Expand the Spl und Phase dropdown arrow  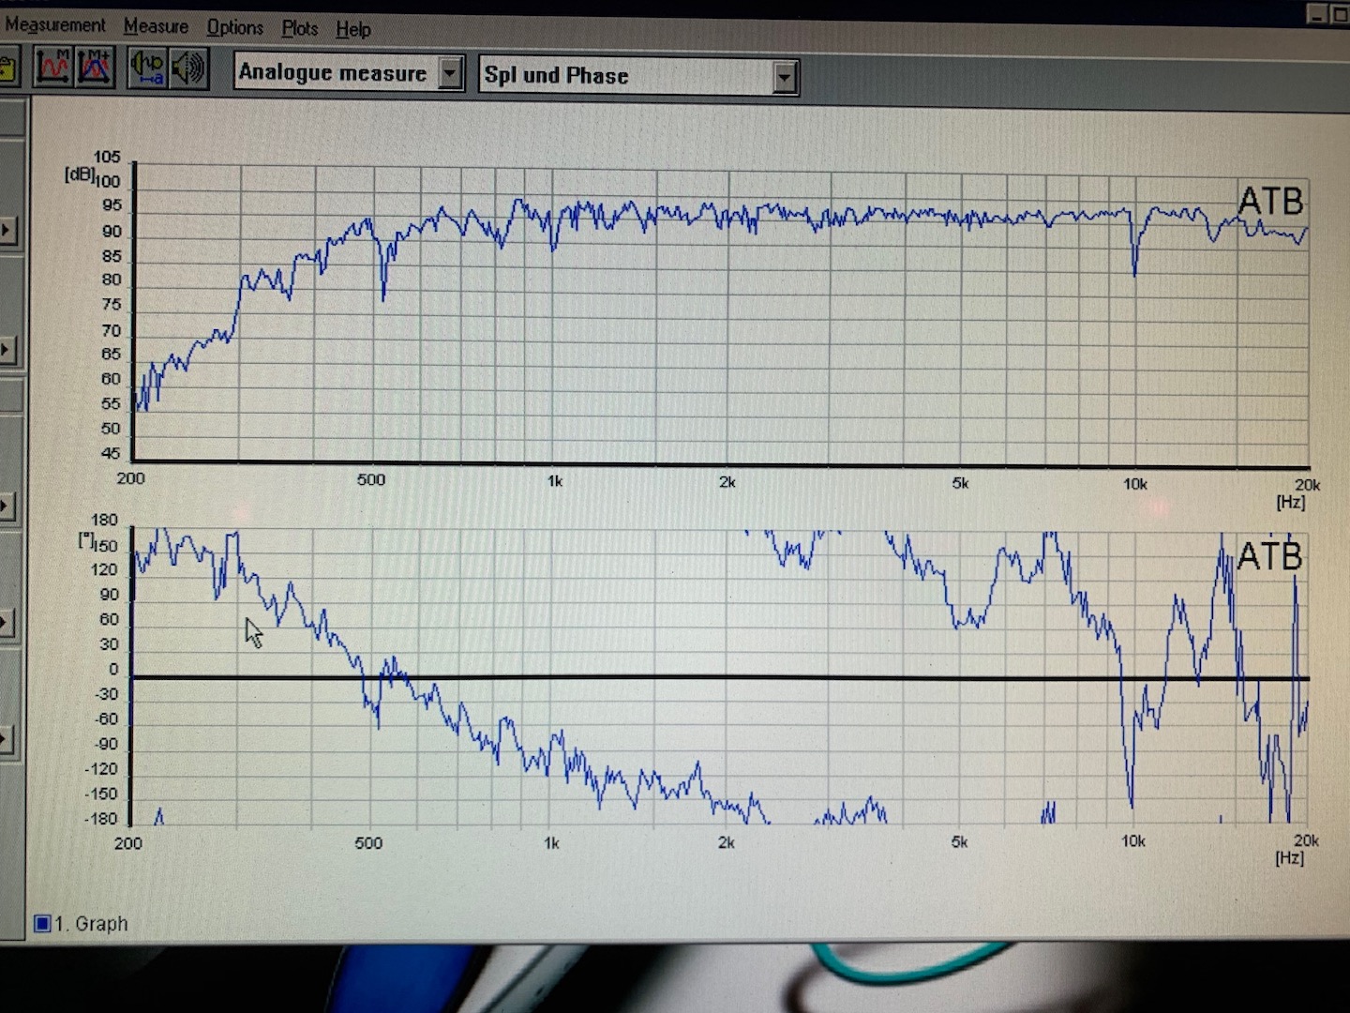785,77
